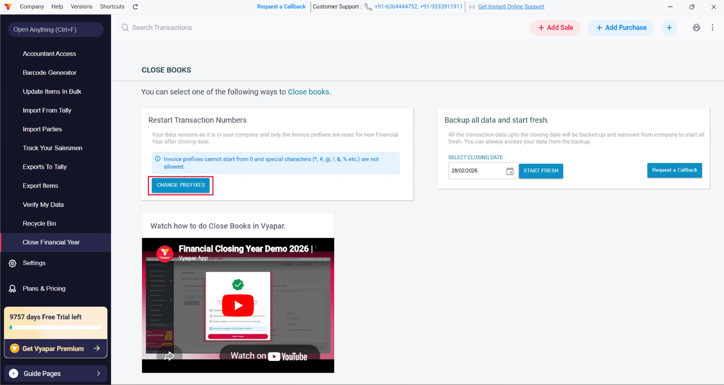Open the Help menu

pos(57,6)
